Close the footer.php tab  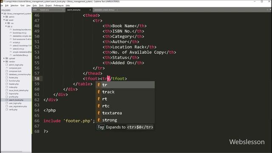click(63, 10)
